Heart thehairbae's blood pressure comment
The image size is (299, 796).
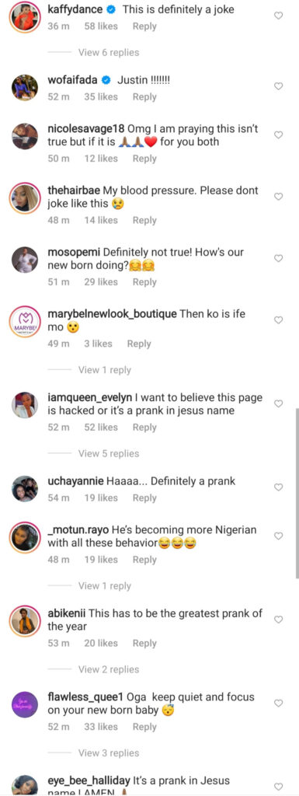tap(278, 197)
